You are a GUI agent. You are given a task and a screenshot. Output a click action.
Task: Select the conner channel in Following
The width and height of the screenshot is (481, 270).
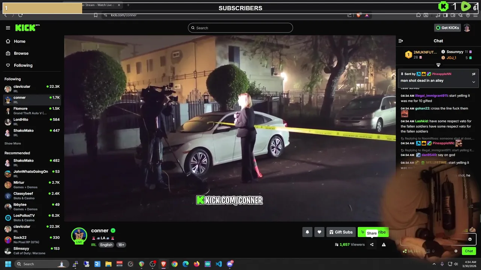pyautogui.click(x=32, y=99)
